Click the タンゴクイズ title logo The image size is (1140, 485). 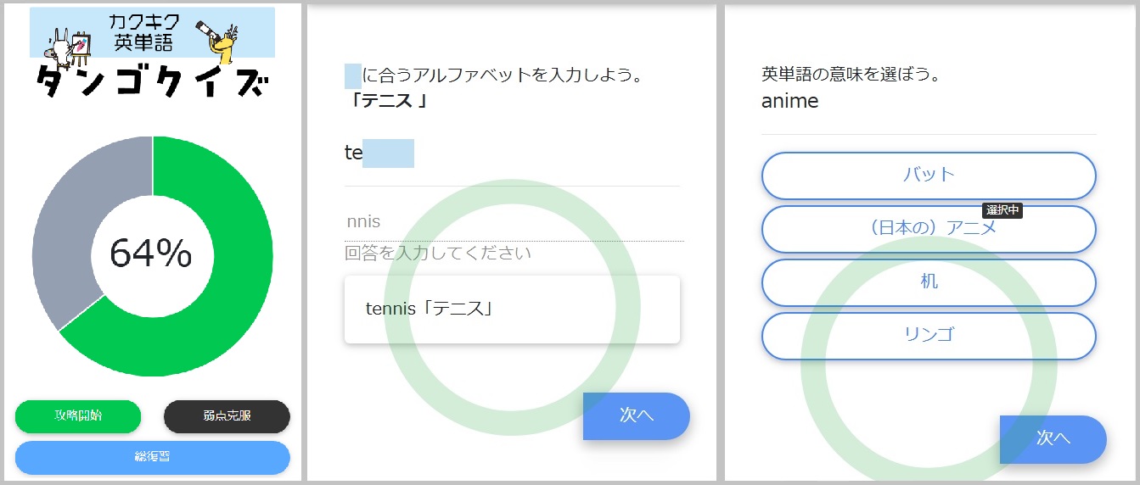(x=153, y=85)
